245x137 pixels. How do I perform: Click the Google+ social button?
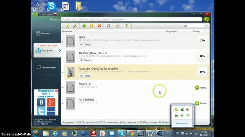coord(51,102)
